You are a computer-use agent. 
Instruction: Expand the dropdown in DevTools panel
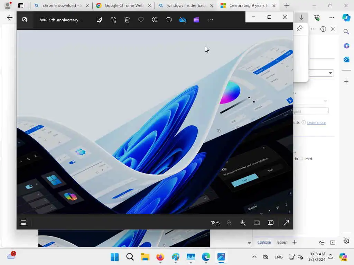330,73
